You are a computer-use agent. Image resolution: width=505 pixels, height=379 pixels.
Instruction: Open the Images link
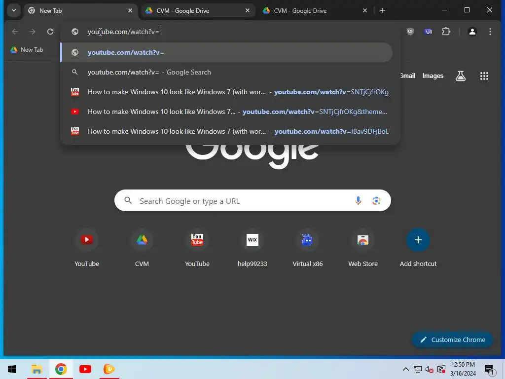pyautogui.click(x=433, y=76)
